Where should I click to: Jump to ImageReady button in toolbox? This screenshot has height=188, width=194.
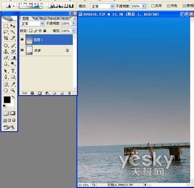(x=9, y=127)
